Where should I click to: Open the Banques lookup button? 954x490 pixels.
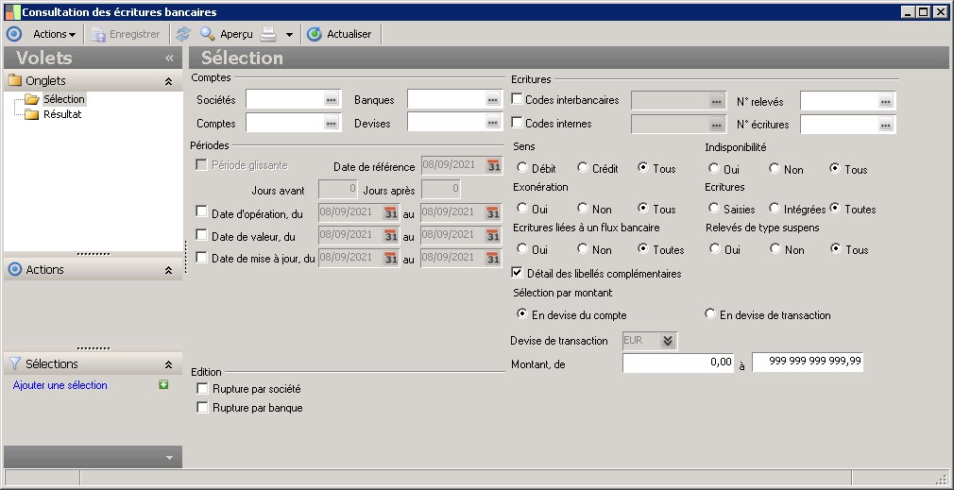click(493, 100)
